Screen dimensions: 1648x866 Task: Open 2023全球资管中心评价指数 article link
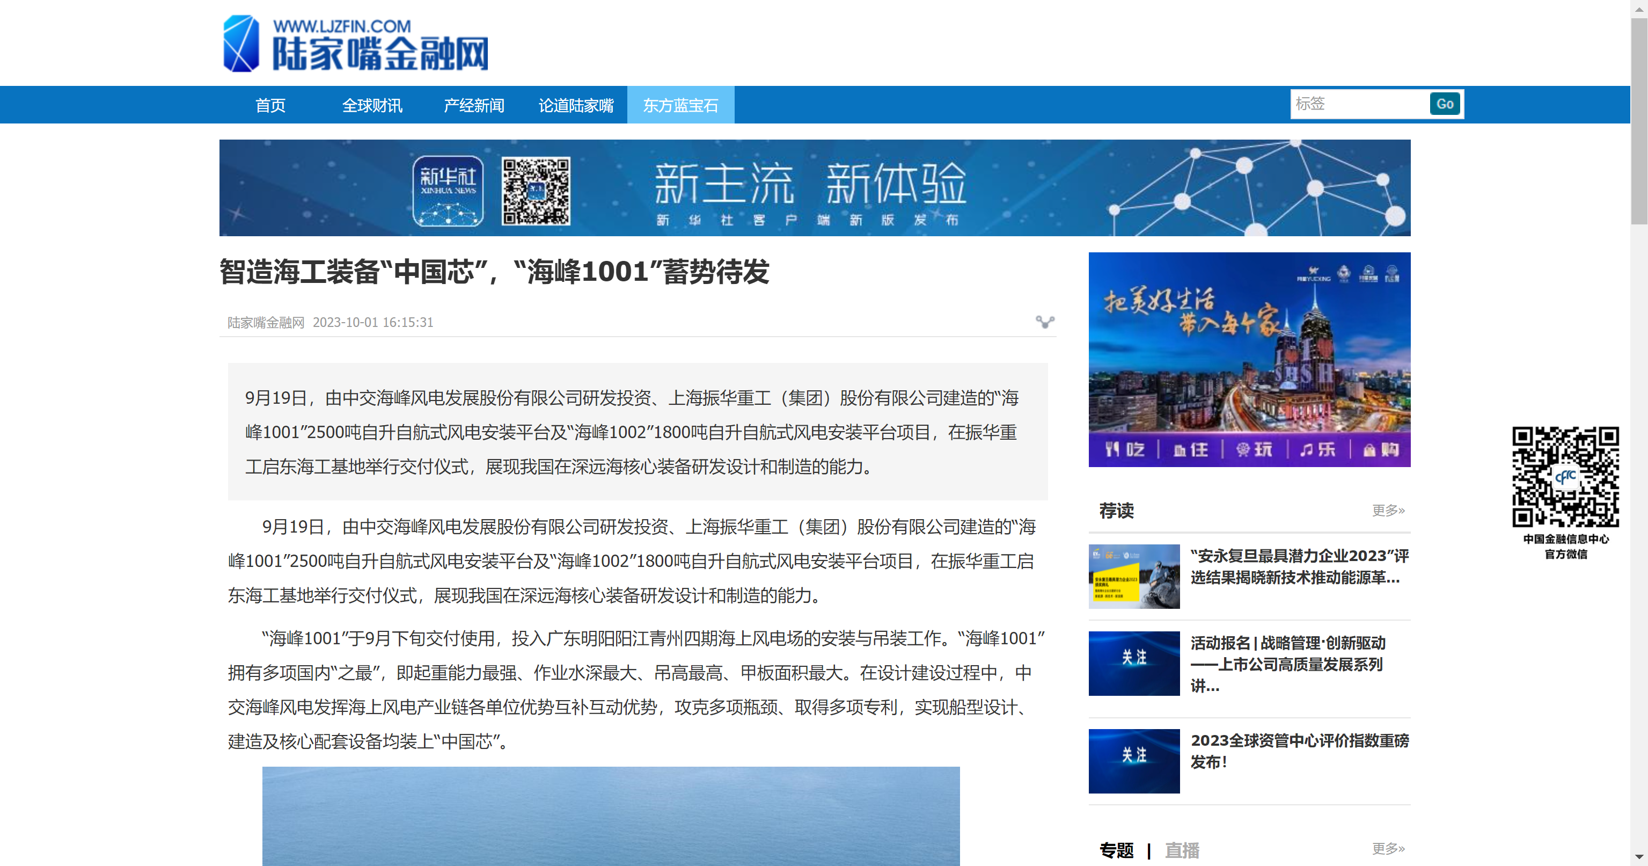(1299, 751)
